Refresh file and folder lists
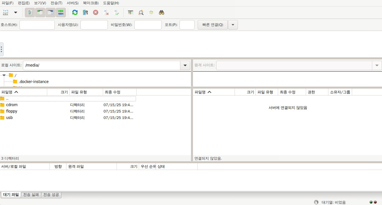 coord(75,13)
